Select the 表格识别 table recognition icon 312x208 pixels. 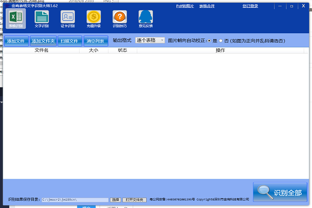[16, 19]
